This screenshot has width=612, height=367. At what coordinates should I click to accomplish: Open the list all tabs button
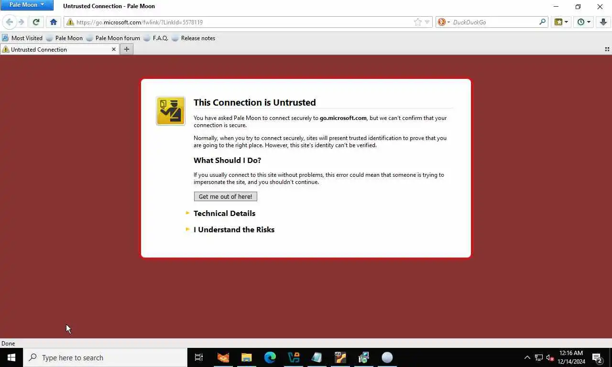tap(607, 49)
